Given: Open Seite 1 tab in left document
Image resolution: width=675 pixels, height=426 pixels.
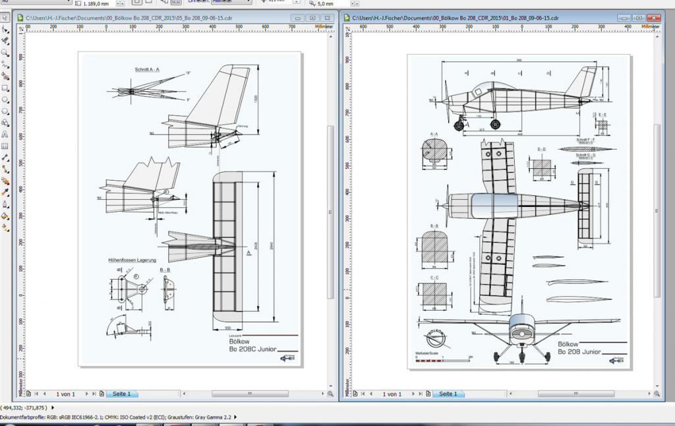Looking at the screenshot, I should point(122,394).
